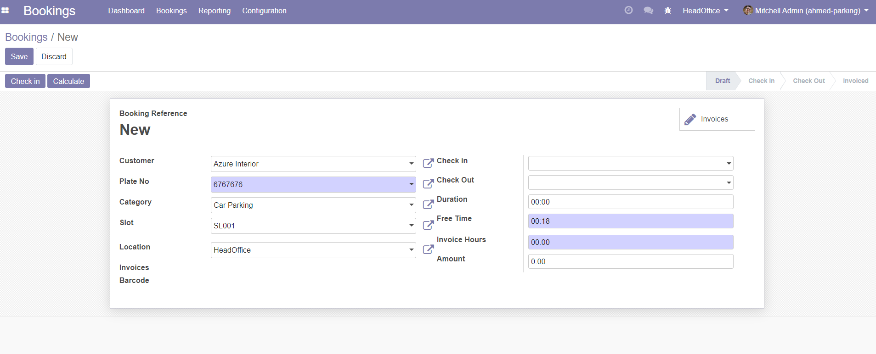Expand the Customer dropdown
This screenshot has height=354, width=876.
click(x=411, y=164)
